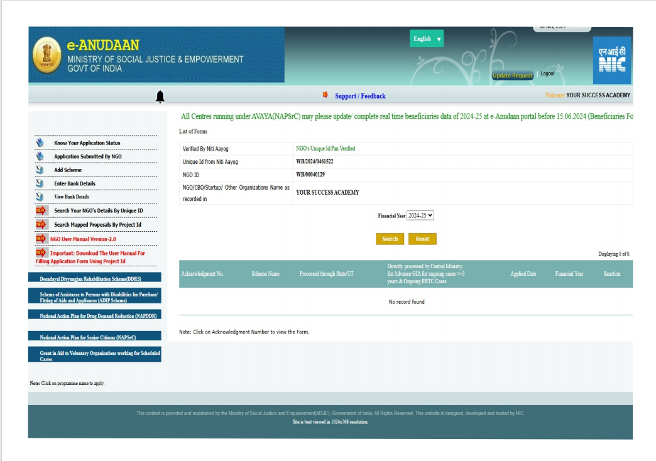Click the notification bell icon
This screenshot has height=461, width=656.
[160, 96]
